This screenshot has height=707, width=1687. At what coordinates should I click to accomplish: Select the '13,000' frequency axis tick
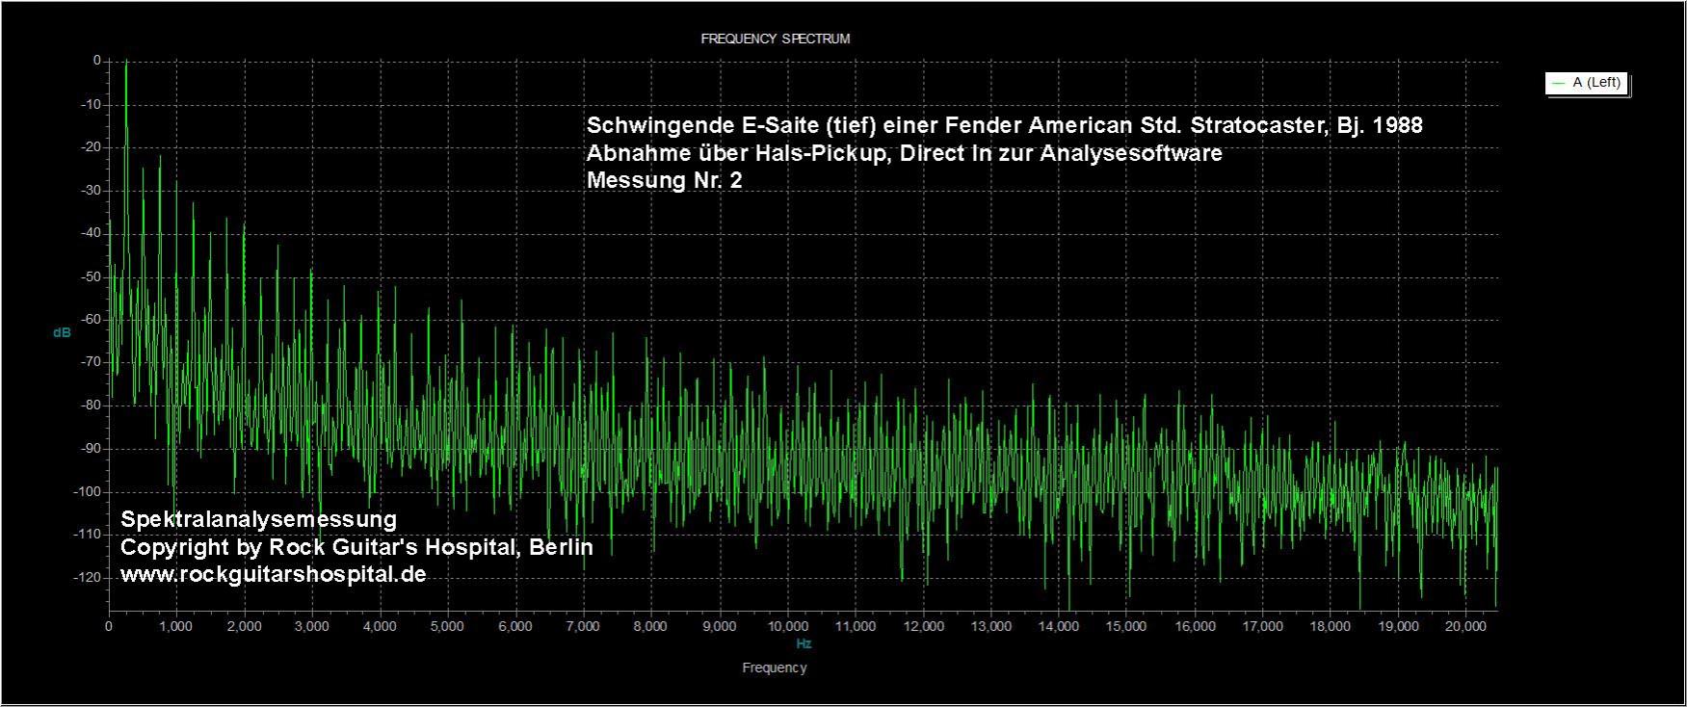click(990, 626)
